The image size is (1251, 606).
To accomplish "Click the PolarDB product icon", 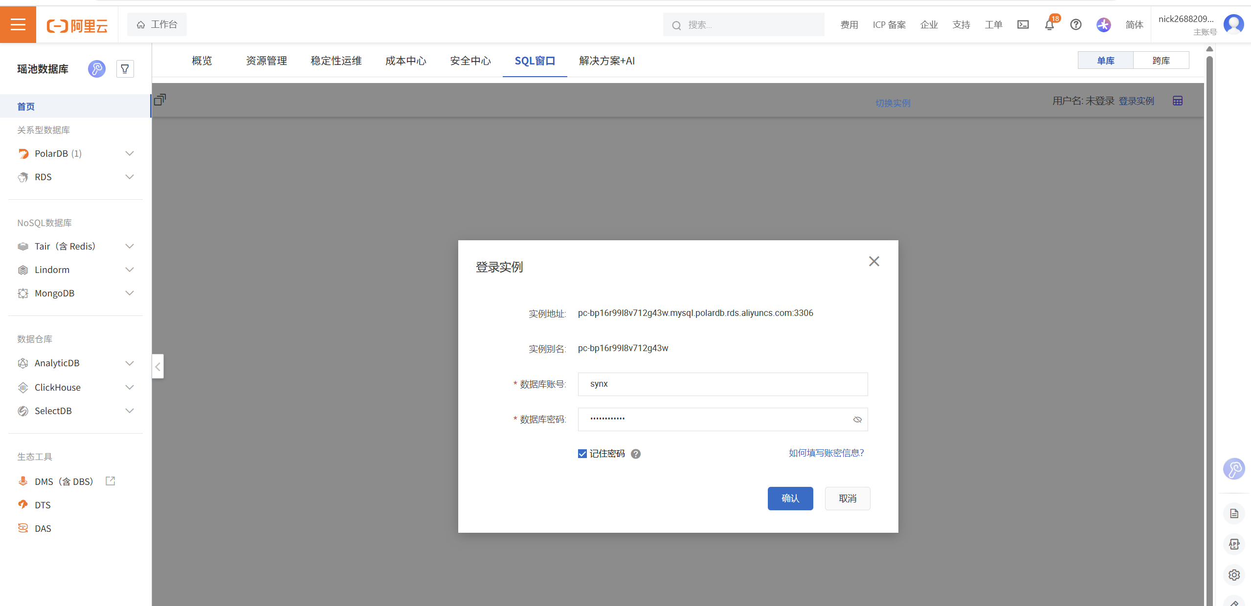I will coord(23,154).
